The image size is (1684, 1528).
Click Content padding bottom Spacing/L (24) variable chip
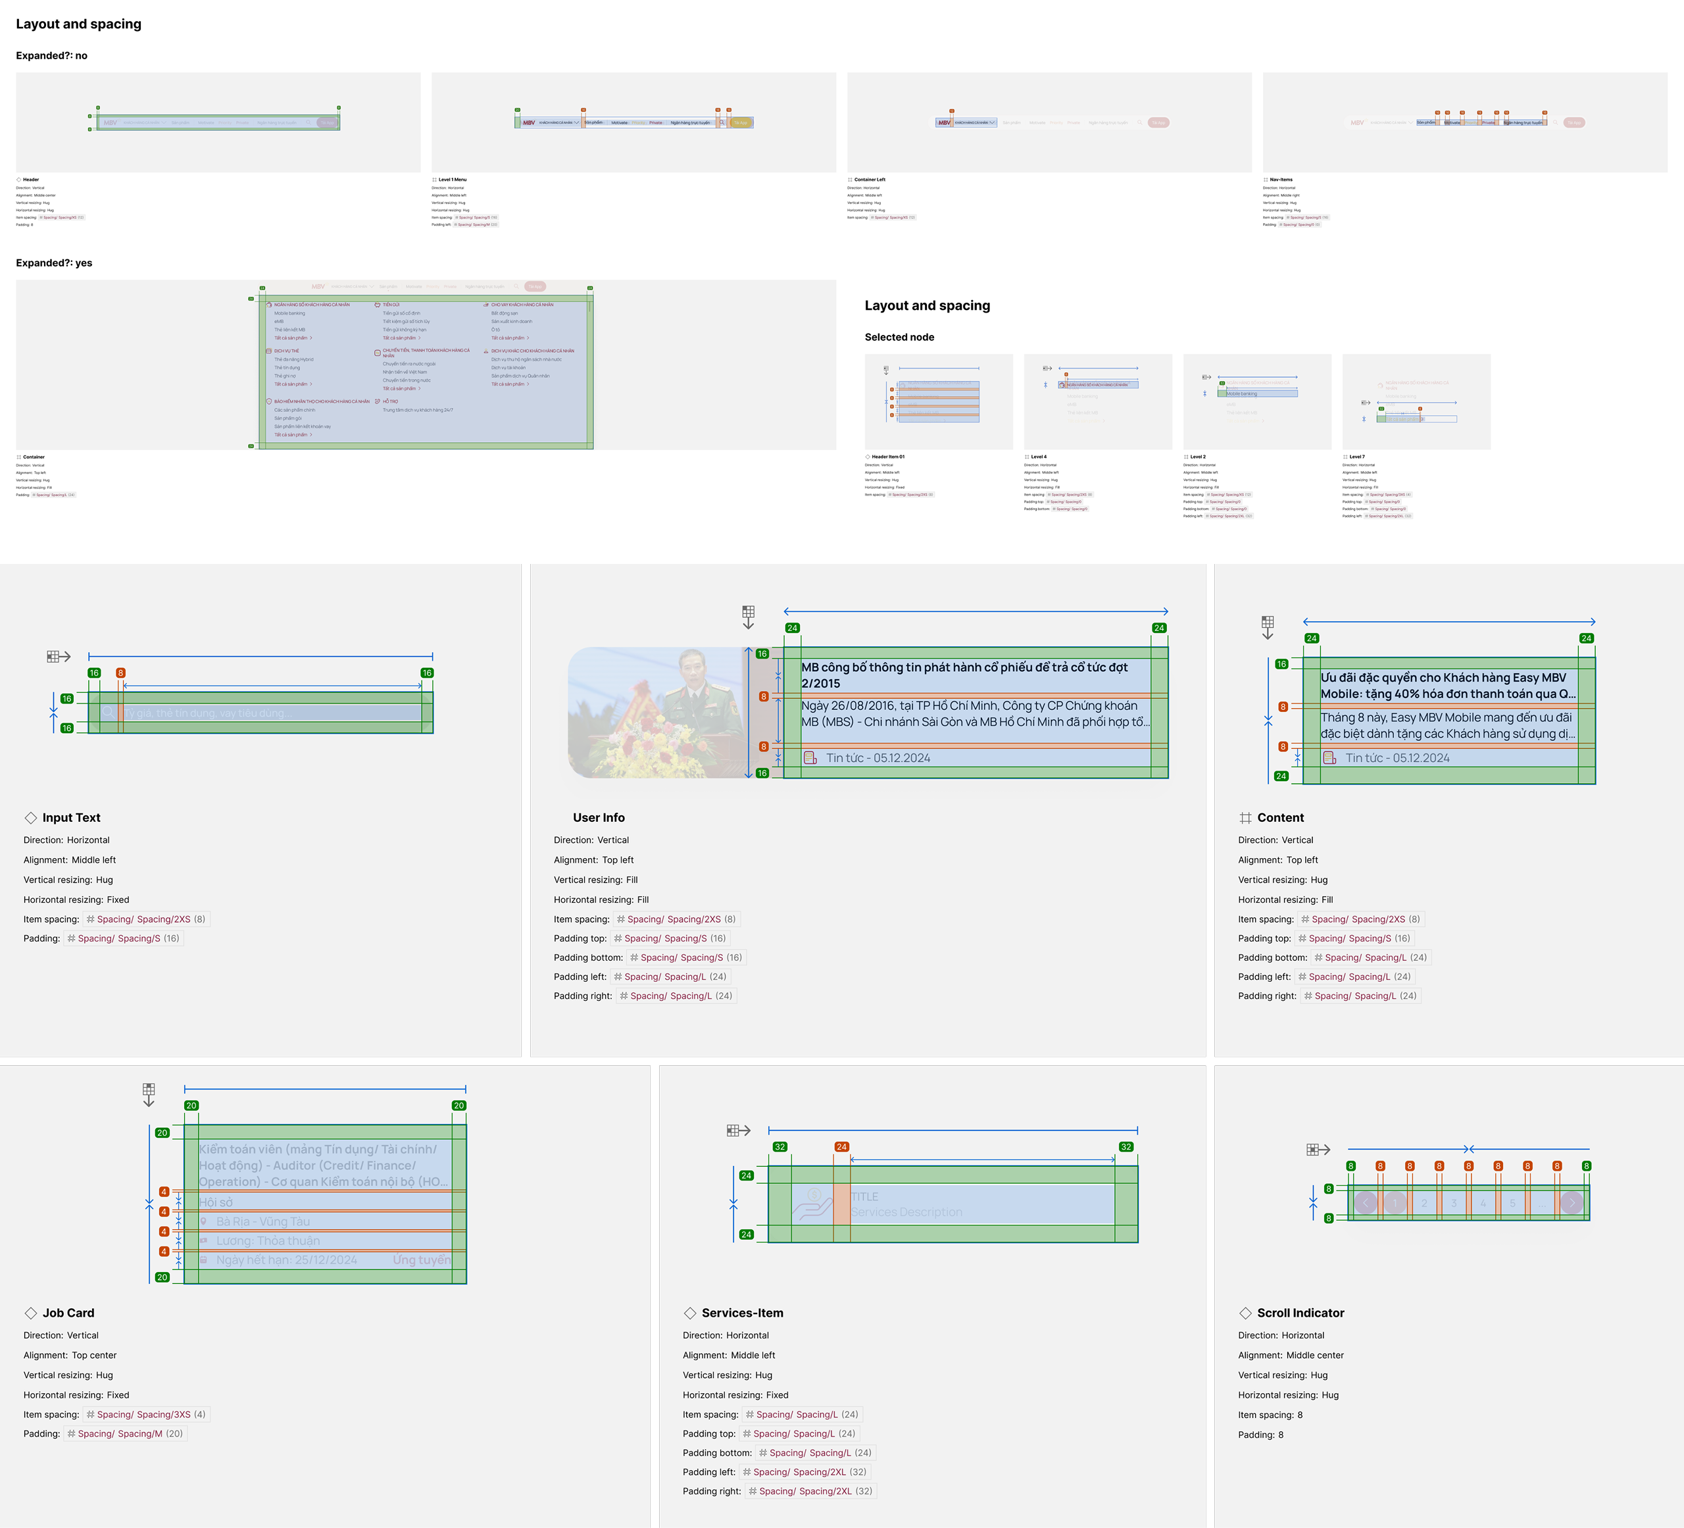[x=1370, y=957]
